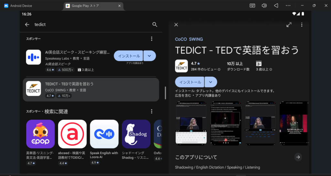
Task: Open the abceed app icon
Action: click(72, 134)
